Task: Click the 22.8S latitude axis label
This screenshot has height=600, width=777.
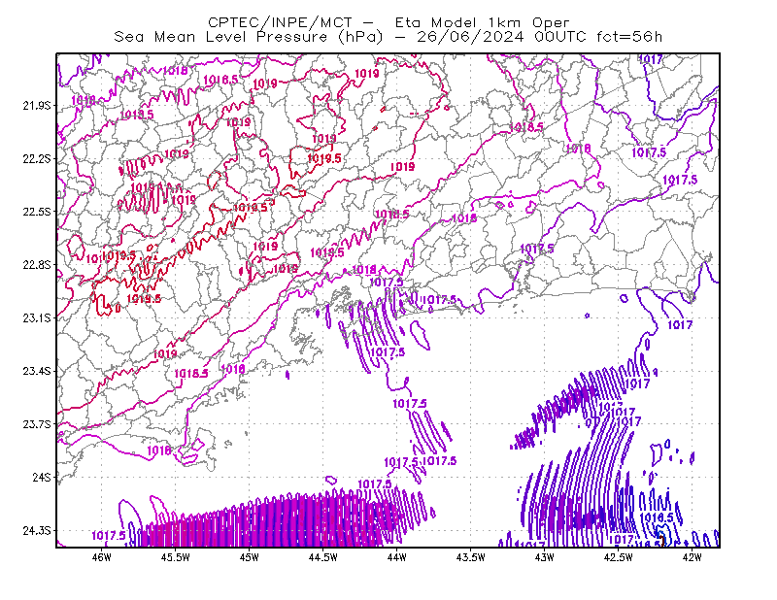Action: [37, 265]
